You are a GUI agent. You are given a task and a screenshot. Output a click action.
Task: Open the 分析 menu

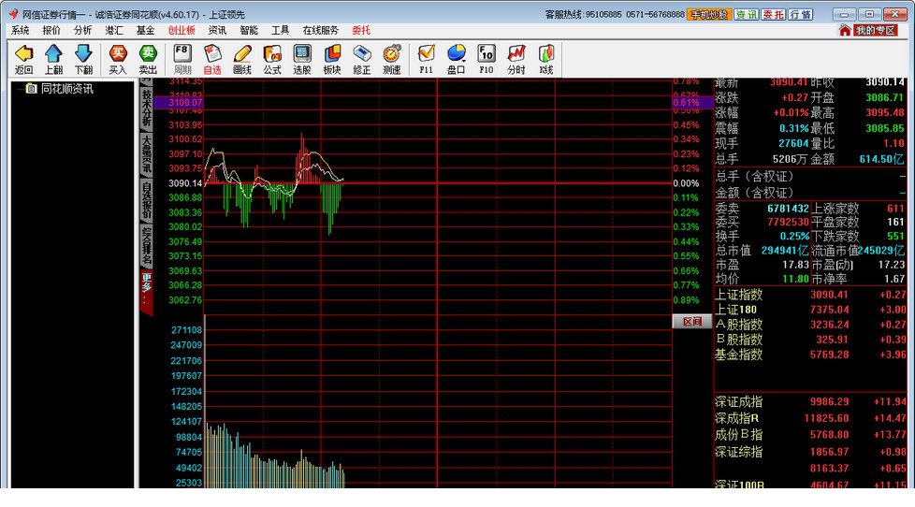point(83,30)
